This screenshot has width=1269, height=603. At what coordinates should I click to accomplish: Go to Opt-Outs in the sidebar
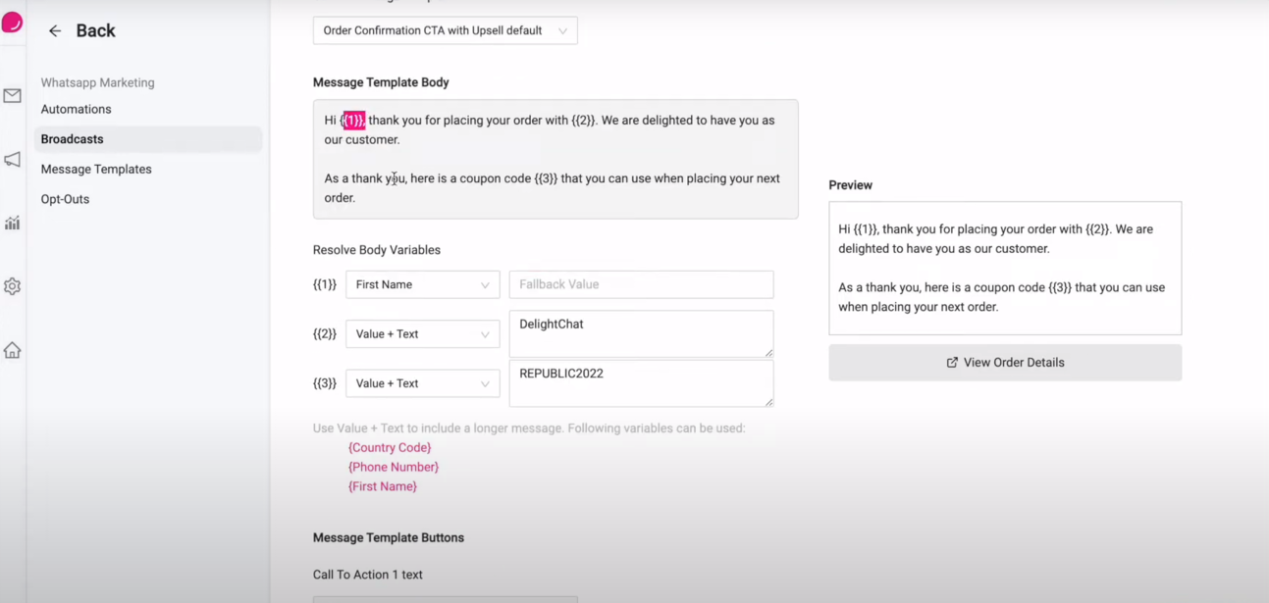pyautogui.click(x=65, y=199)
